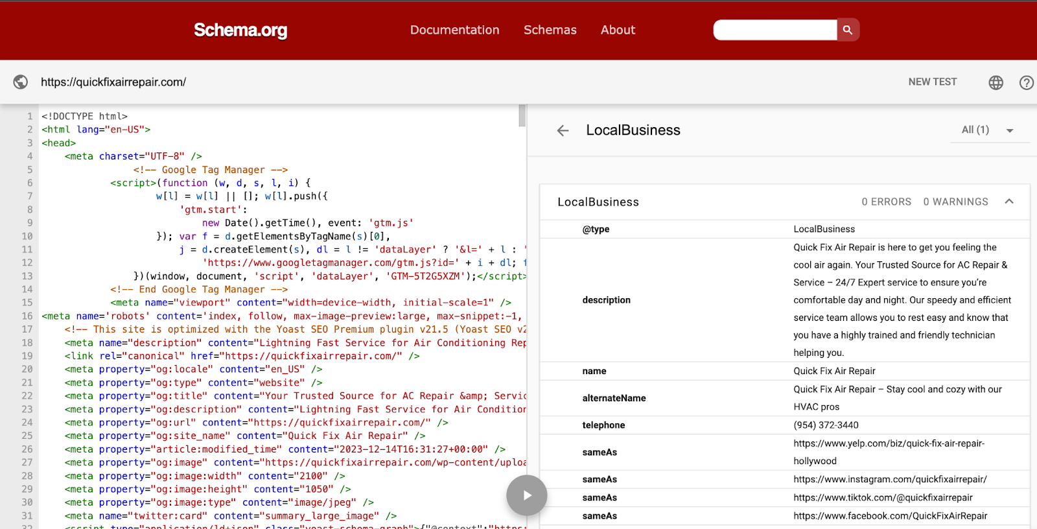Open the Schemas menu item
The image size is (1037, 529).
click(550, 30)
